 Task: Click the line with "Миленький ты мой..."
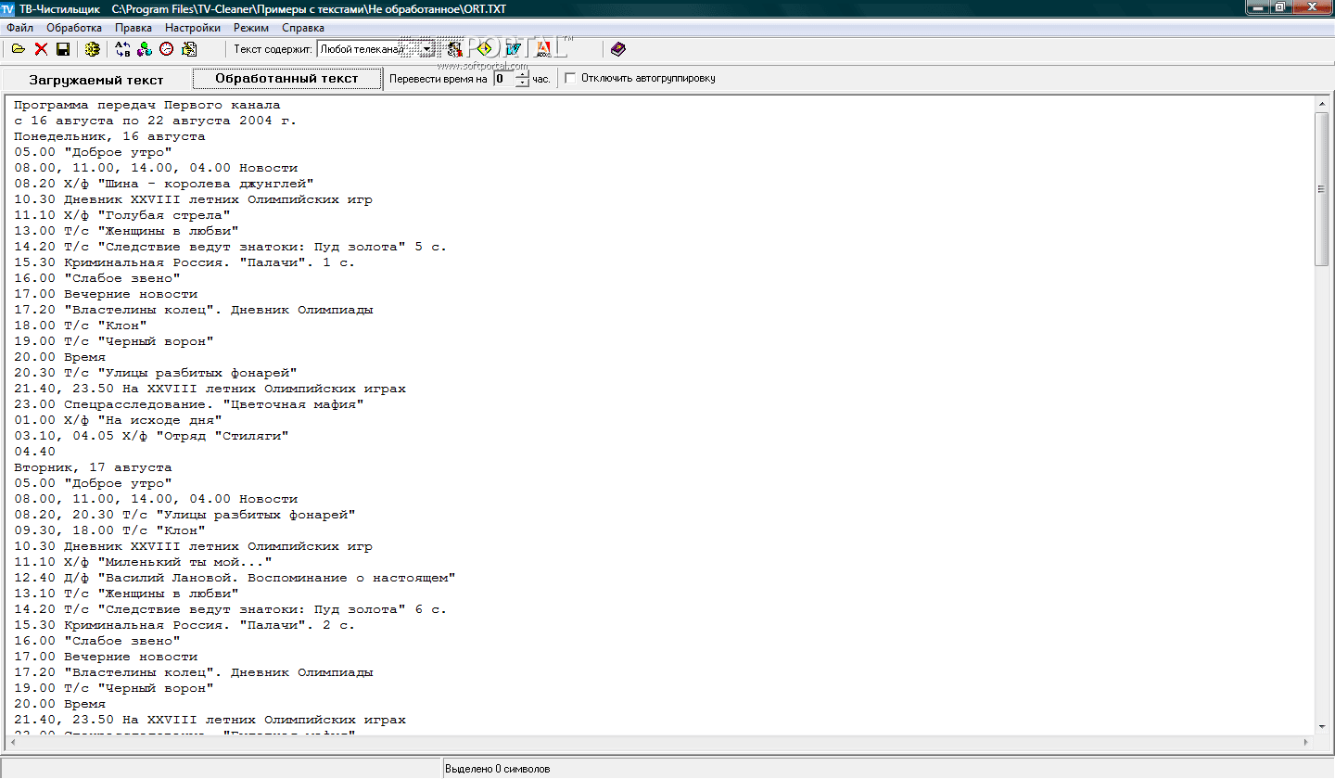(x=143, y=562)
